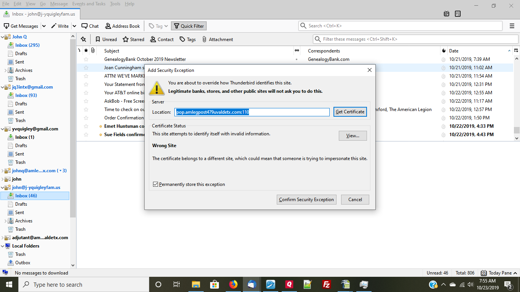520x292 pixels.
Task: Expand the adjutant@am...aldetx.com account
Action: [3, 238]
